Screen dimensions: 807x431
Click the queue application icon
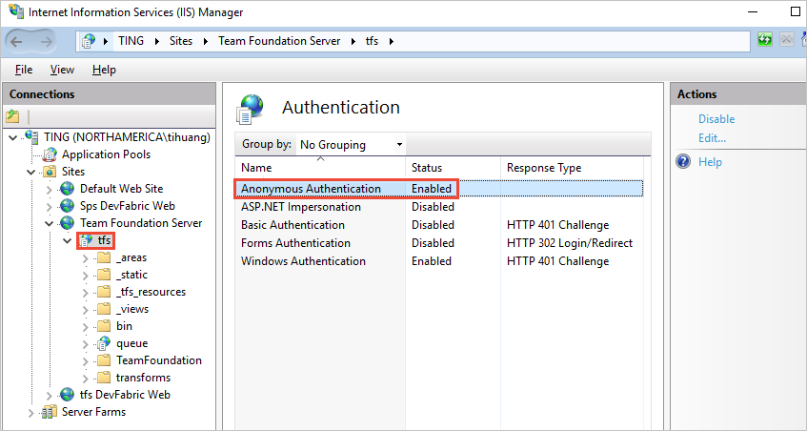coord(104,343)
